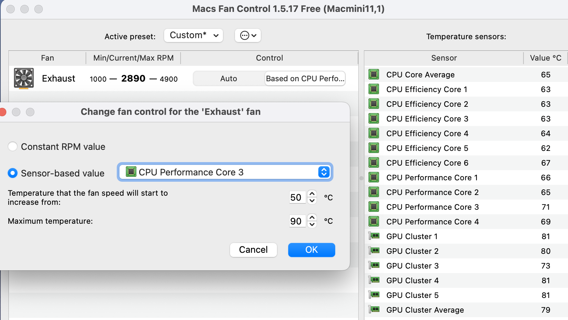Select the Sensor-based value radio button
The width and height of the screenshot is (568, 320).
(x=13, y=173)
